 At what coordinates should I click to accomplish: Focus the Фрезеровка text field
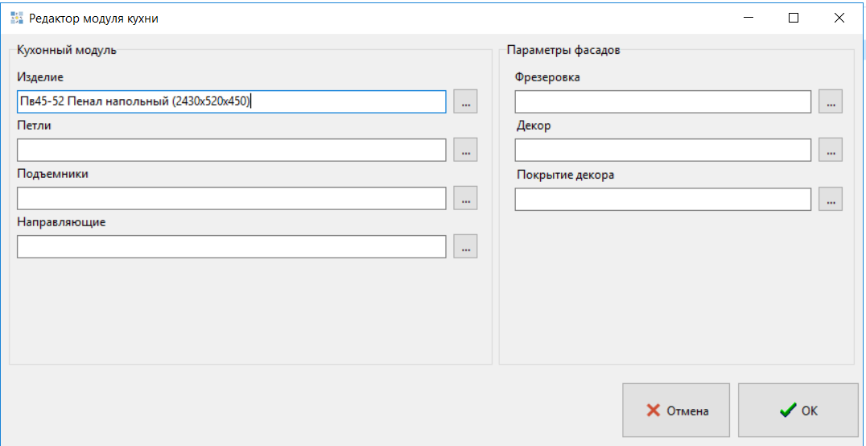point(662,101)
